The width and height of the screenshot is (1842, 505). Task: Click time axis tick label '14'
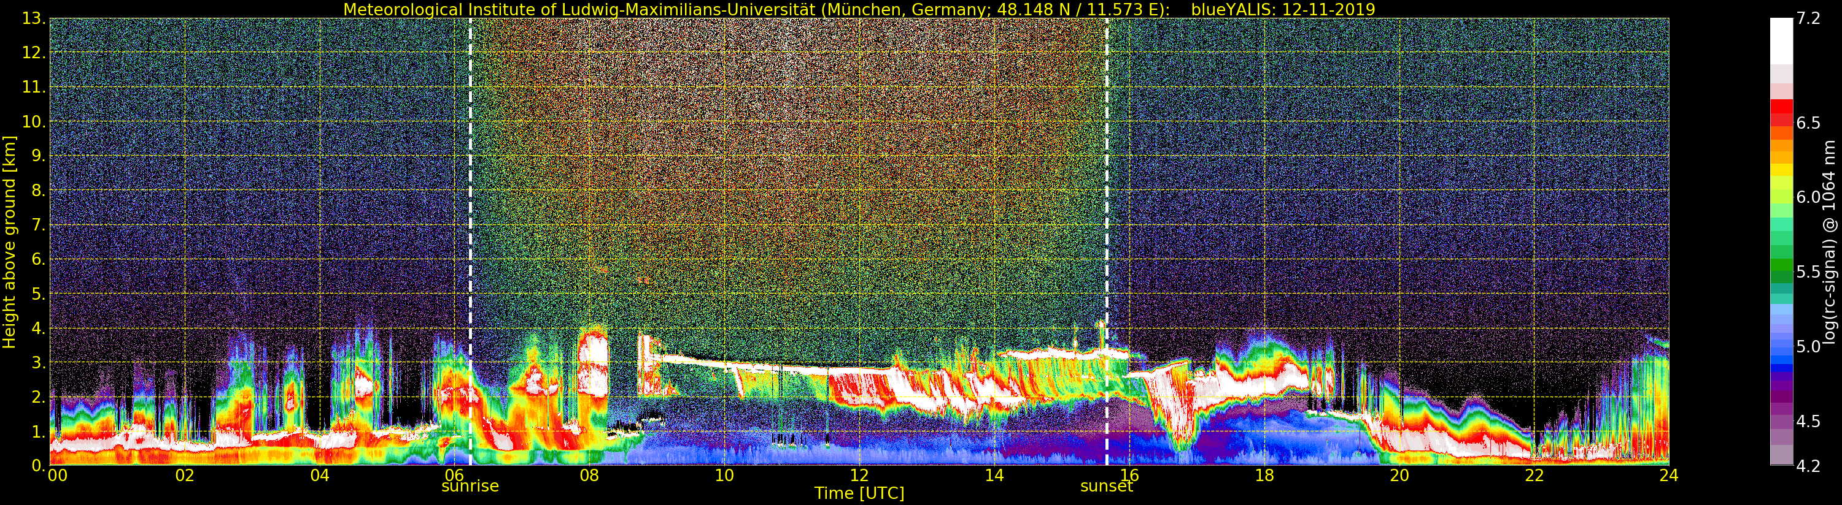(x=994, y=475)
